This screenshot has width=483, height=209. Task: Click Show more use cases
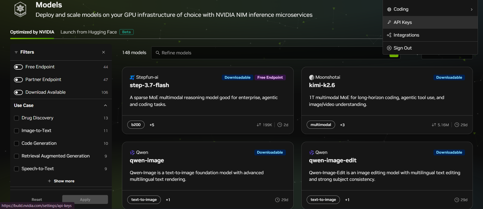coord(61,181)
